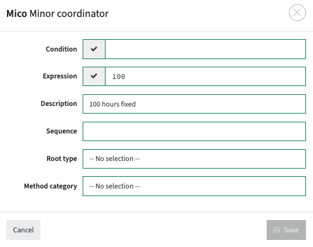Close the Mico Minor coordinator dialog
Screen dimensions: 313x247
pos(297,12)
